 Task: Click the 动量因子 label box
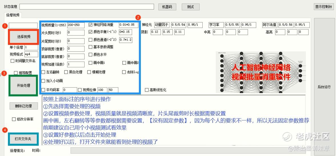click(x=162, y=25)
